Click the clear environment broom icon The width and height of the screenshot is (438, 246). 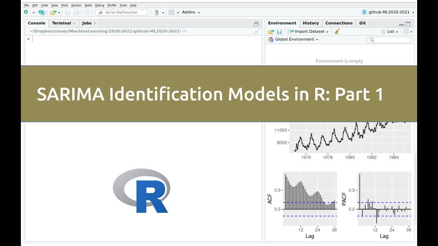click(337, 31)
